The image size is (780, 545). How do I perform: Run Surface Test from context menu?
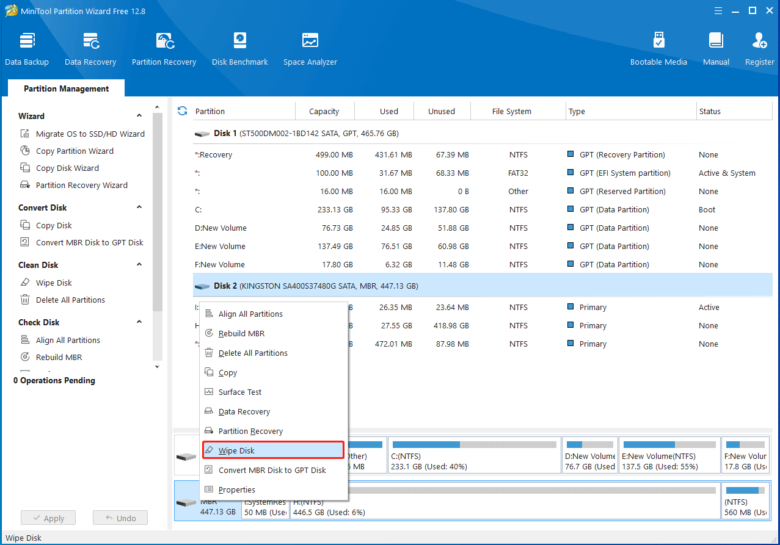tap(274, 392)
